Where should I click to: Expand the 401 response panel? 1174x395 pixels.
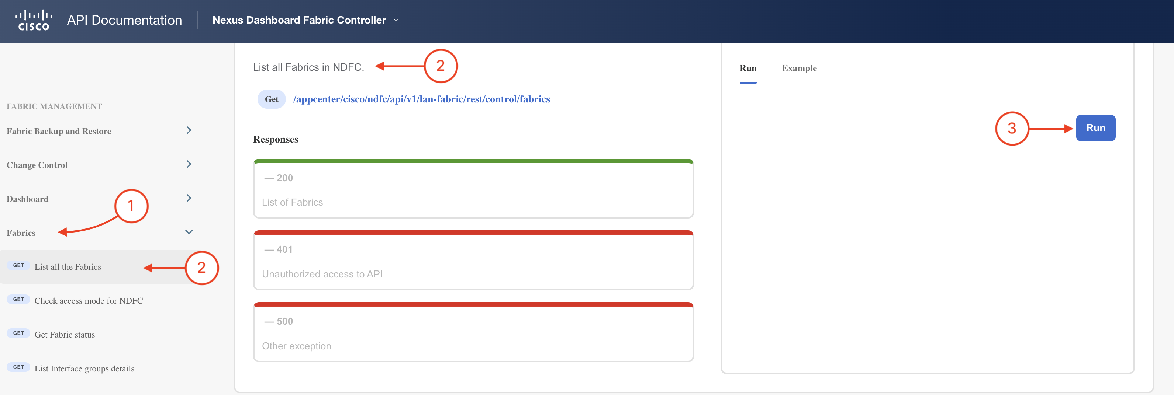point(473,260)
